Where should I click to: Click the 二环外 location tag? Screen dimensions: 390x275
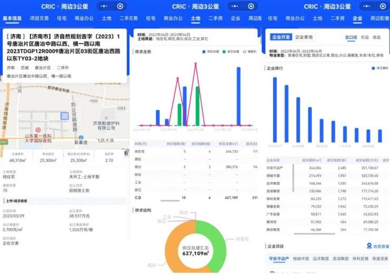point(63,67)
